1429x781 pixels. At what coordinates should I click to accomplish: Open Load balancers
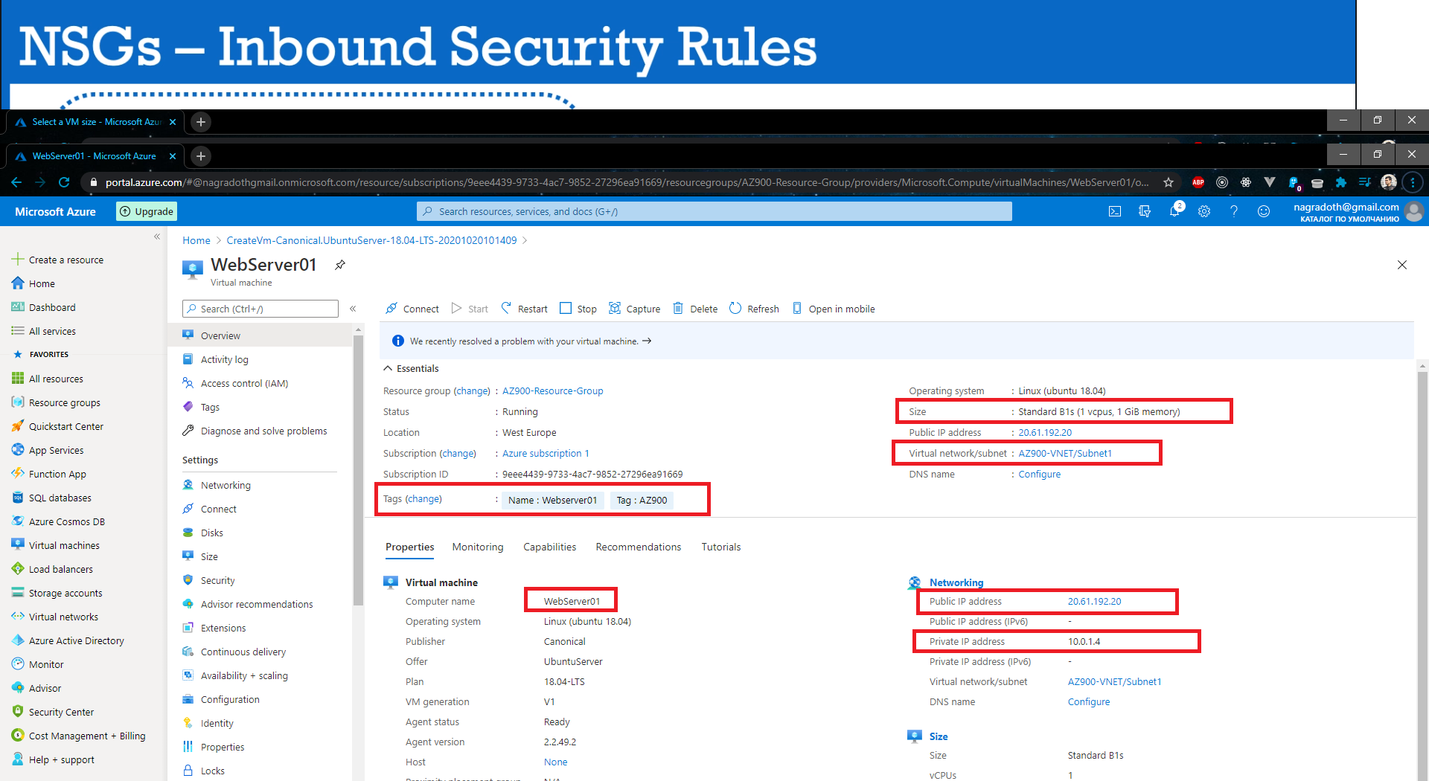coord(52,569)
